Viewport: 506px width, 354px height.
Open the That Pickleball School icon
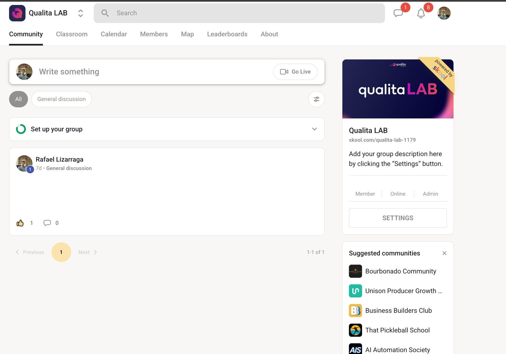pos(355,330)
